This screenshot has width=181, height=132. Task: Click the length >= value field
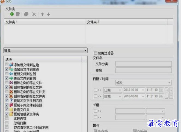(130, 111)
